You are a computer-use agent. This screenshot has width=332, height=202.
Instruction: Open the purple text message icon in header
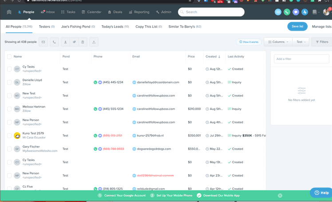point(296,12)
